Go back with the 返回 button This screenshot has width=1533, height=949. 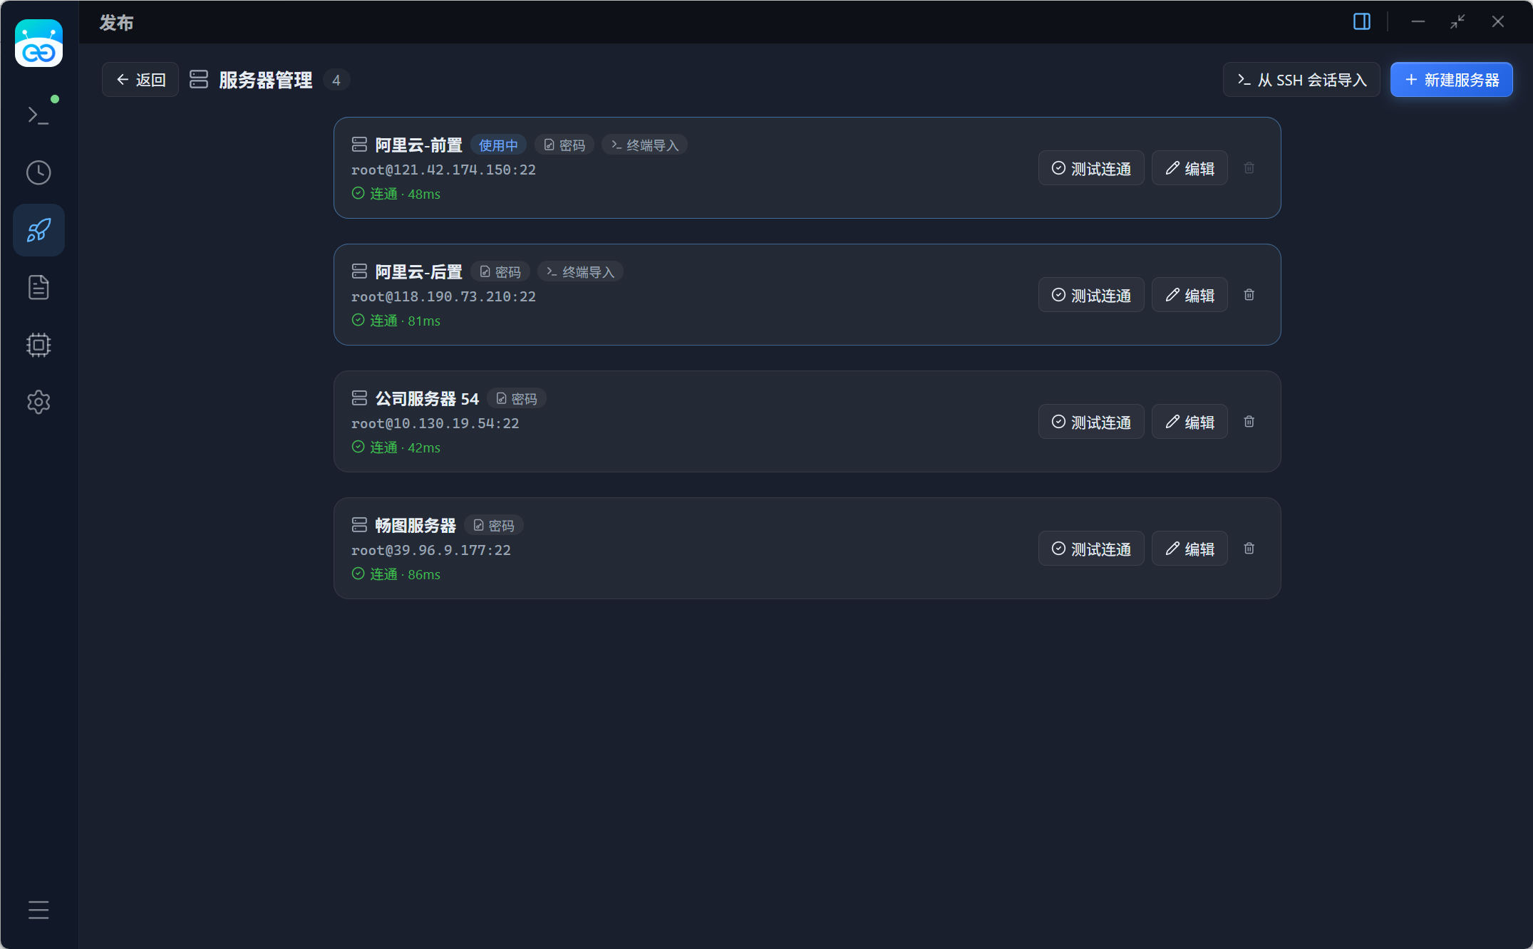click(x=140, y=80)
